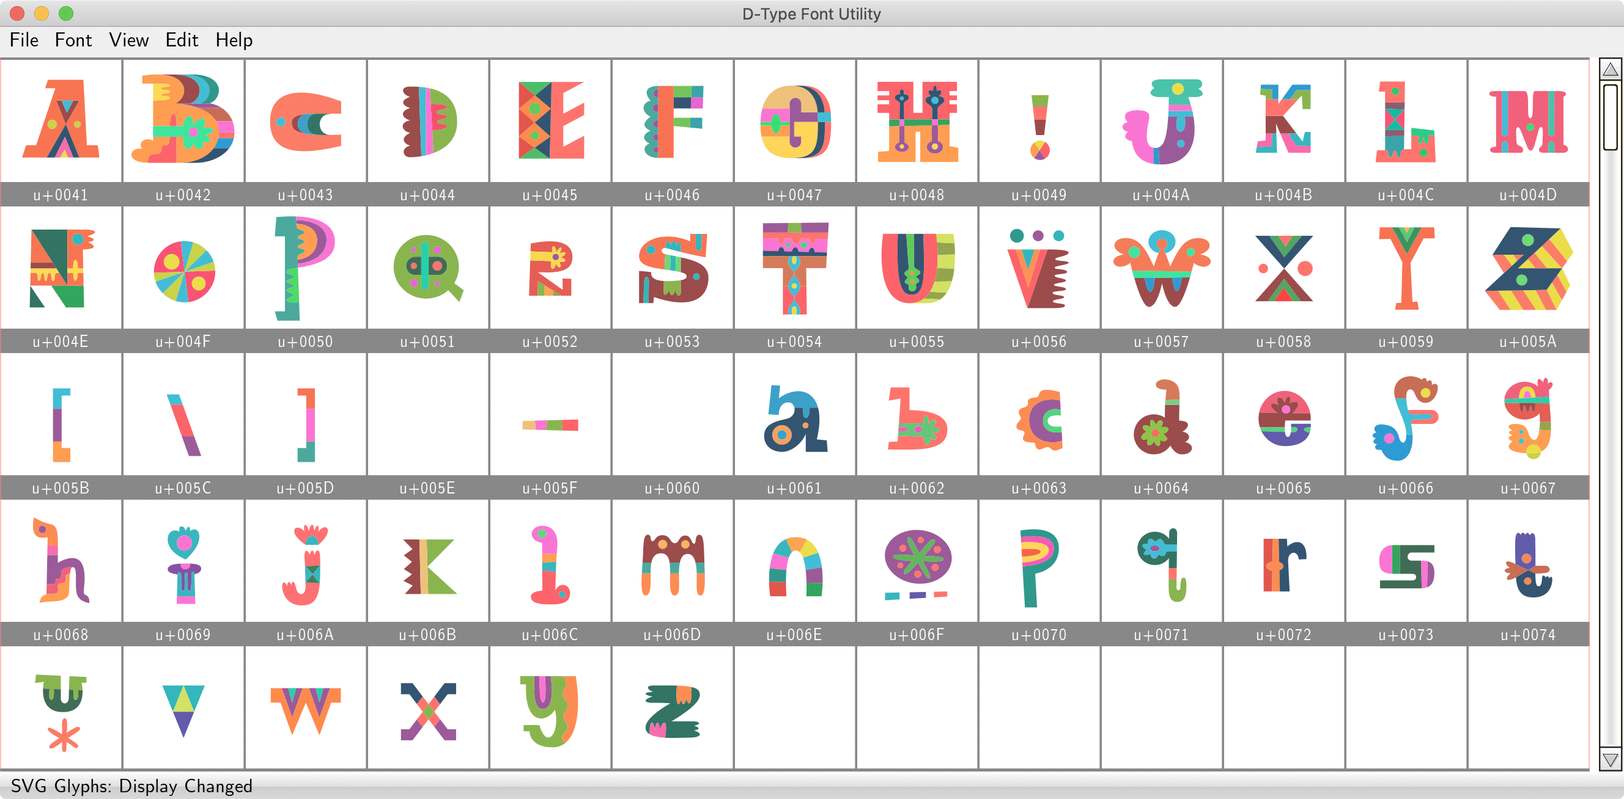This screenshot has width=1624, height=799.
Task: Select the glyph A at u+0041
Action: (x=61, y=119)
